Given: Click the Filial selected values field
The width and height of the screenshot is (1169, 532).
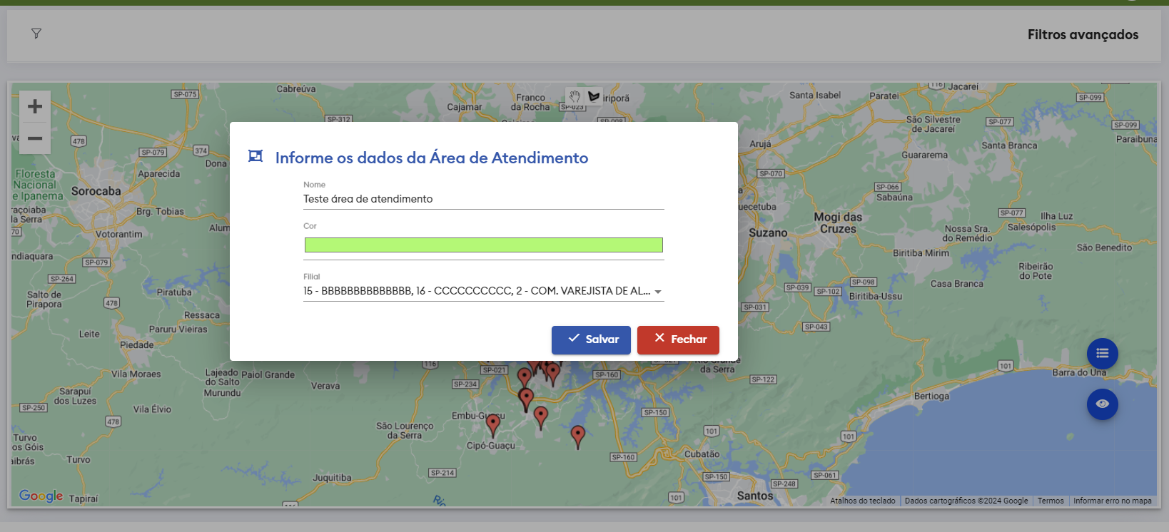Looking at the screenshot, I should pos(476,291).
